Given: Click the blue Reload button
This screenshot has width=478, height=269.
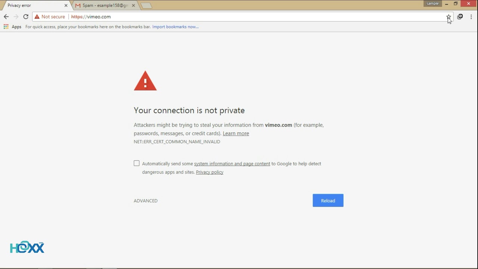Looking at the screenshot, I should [328, 201].
